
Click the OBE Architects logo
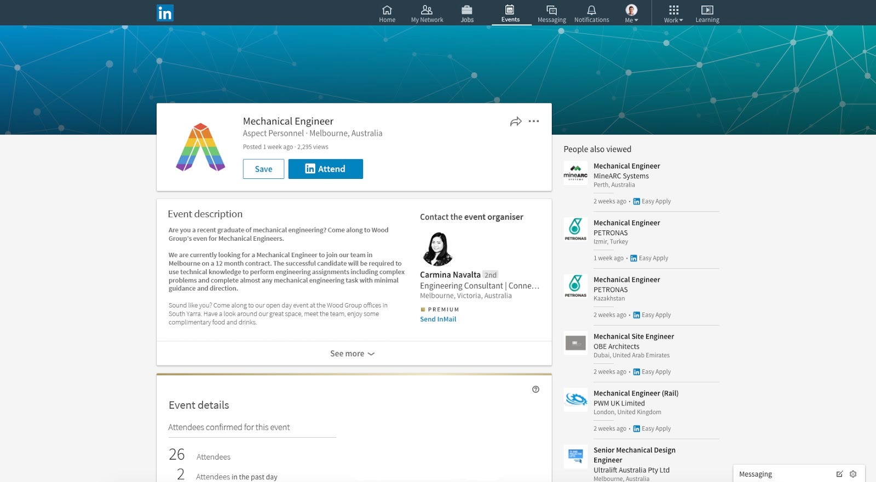pos(575,344)
